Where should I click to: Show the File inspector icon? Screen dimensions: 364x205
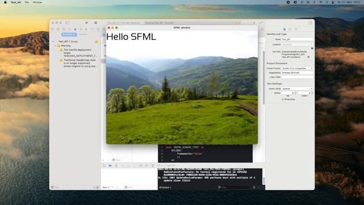coord(284,29)
